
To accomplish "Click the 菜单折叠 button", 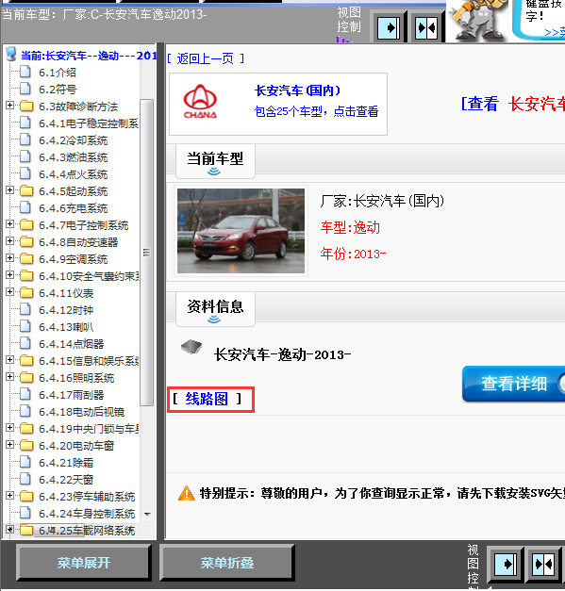I will (226, 563).
